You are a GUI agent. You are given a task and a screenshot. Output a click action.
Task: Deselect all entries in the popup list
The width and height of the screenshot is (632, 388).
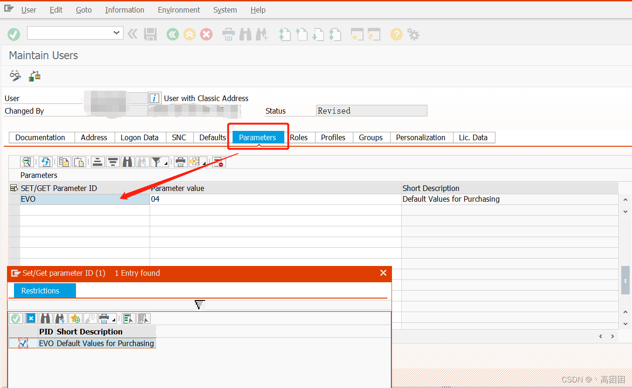144,318
